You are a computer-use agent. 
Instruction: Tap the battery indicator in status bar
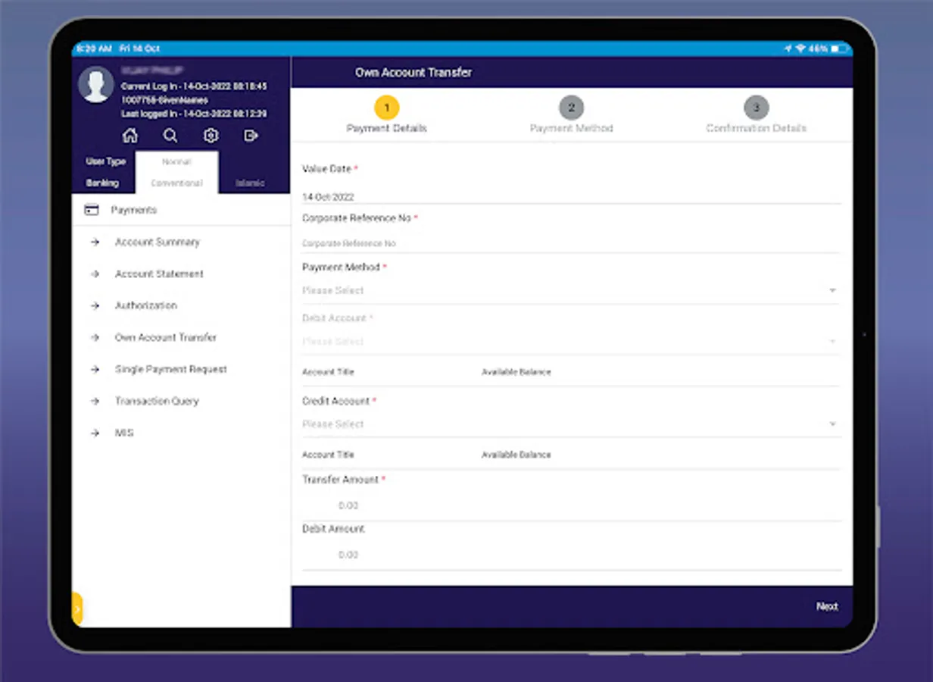click(x=839, y=48)
